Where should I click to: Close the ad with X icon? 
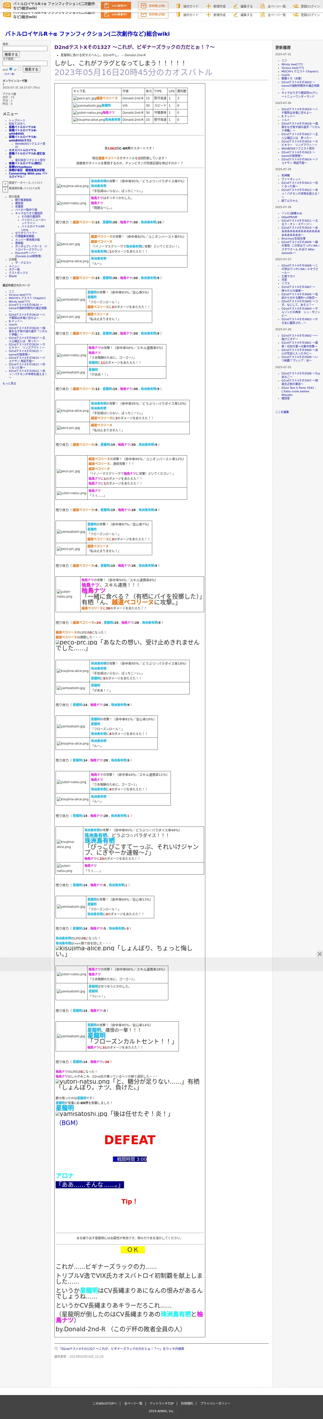(x=319, y=954)
